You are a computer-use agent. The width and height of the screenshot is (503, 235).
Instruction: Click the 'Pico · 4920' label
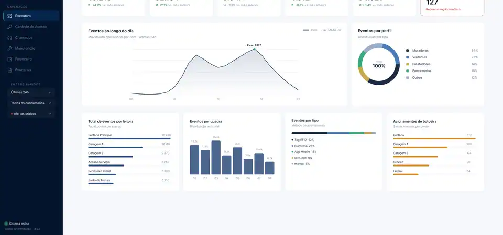(x=254, y=45)
